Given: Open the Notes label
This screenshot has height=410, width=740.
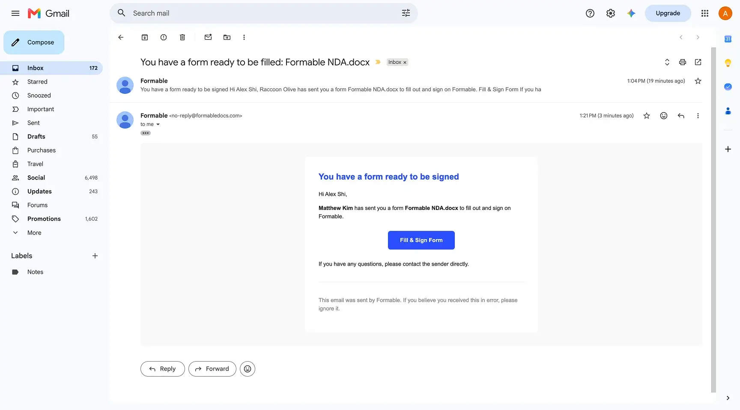Looking at the screenshot, I should pyautogui.click(x=51, y=272).
